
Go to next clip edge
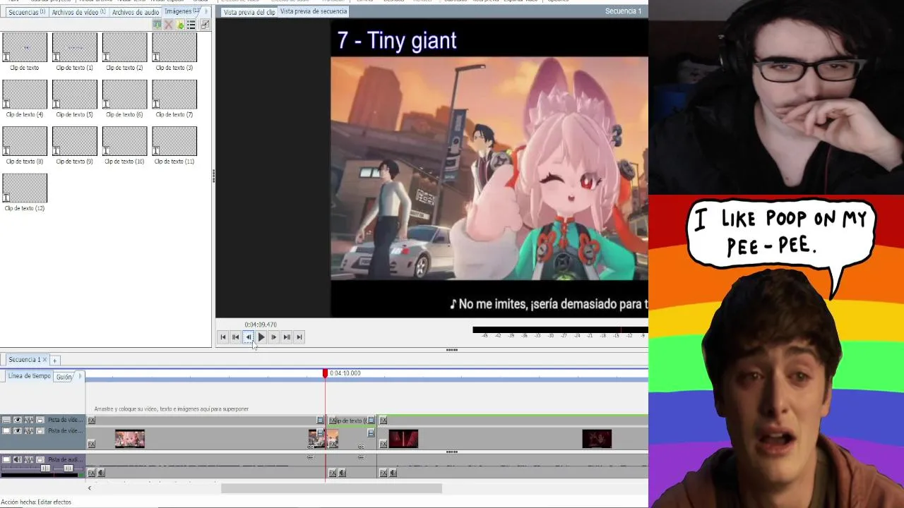pyautogui.click(x=287, y=337)
